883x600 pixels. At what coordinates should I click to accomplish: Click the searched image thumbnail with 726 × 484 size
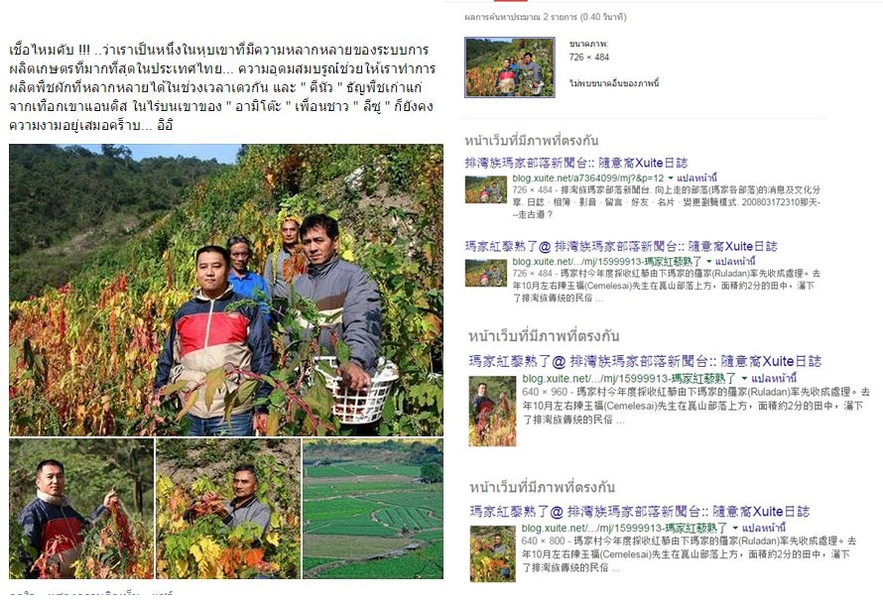[510, 67]
